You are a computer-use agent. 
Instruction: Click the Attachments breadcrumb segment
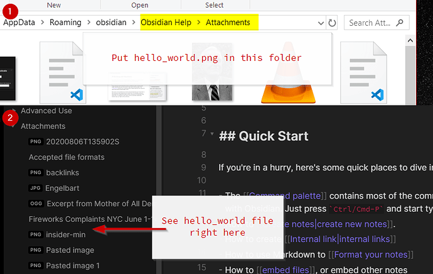point(228,23)
